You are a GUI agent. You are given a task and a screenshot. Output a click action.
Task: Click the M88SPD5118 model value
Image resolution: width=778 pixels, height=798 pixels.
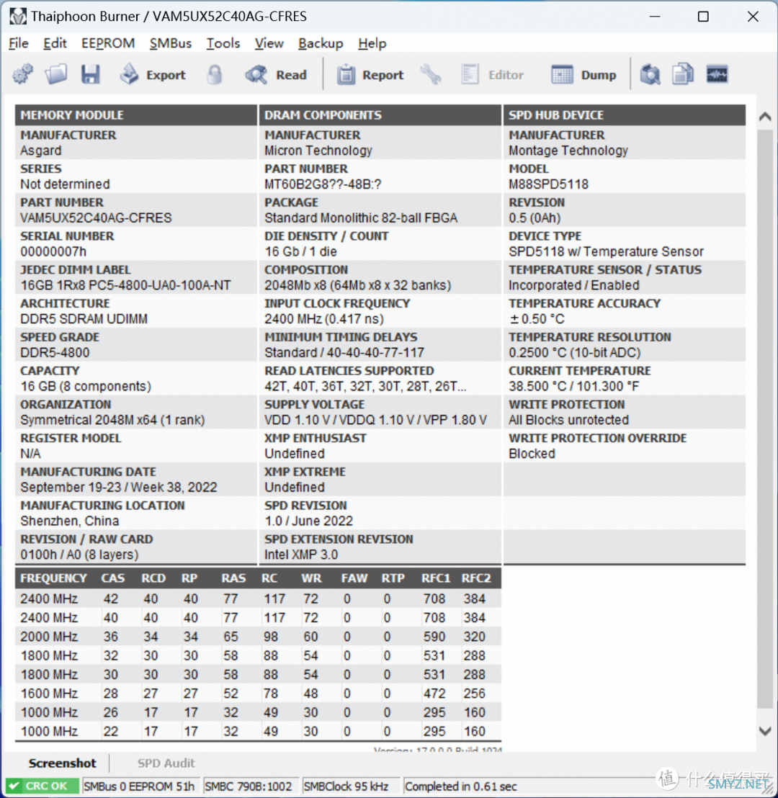pyautogui.click(x=548, y=184)
